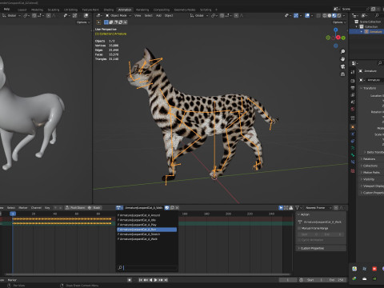Switch to the Sculpting workspace tab
The width and height of the screenshot is (384, 288).
(x=54, y=10)
